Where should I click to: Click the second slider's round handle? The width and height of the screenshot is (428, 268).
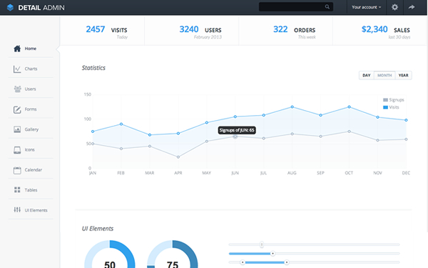click(272, 254)
